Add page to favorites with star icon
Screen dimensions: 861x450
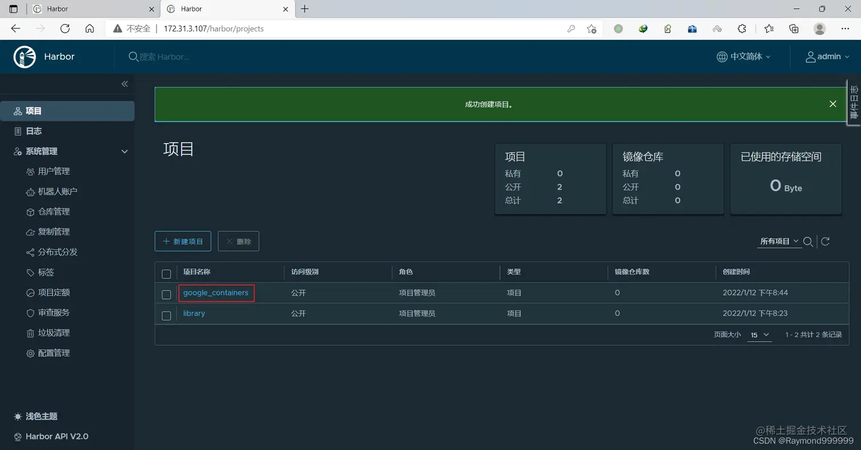tap(592, 28)
